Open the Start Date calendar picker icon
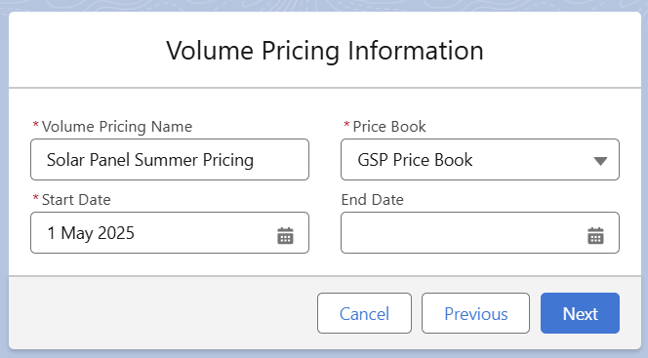 point(285,235)
